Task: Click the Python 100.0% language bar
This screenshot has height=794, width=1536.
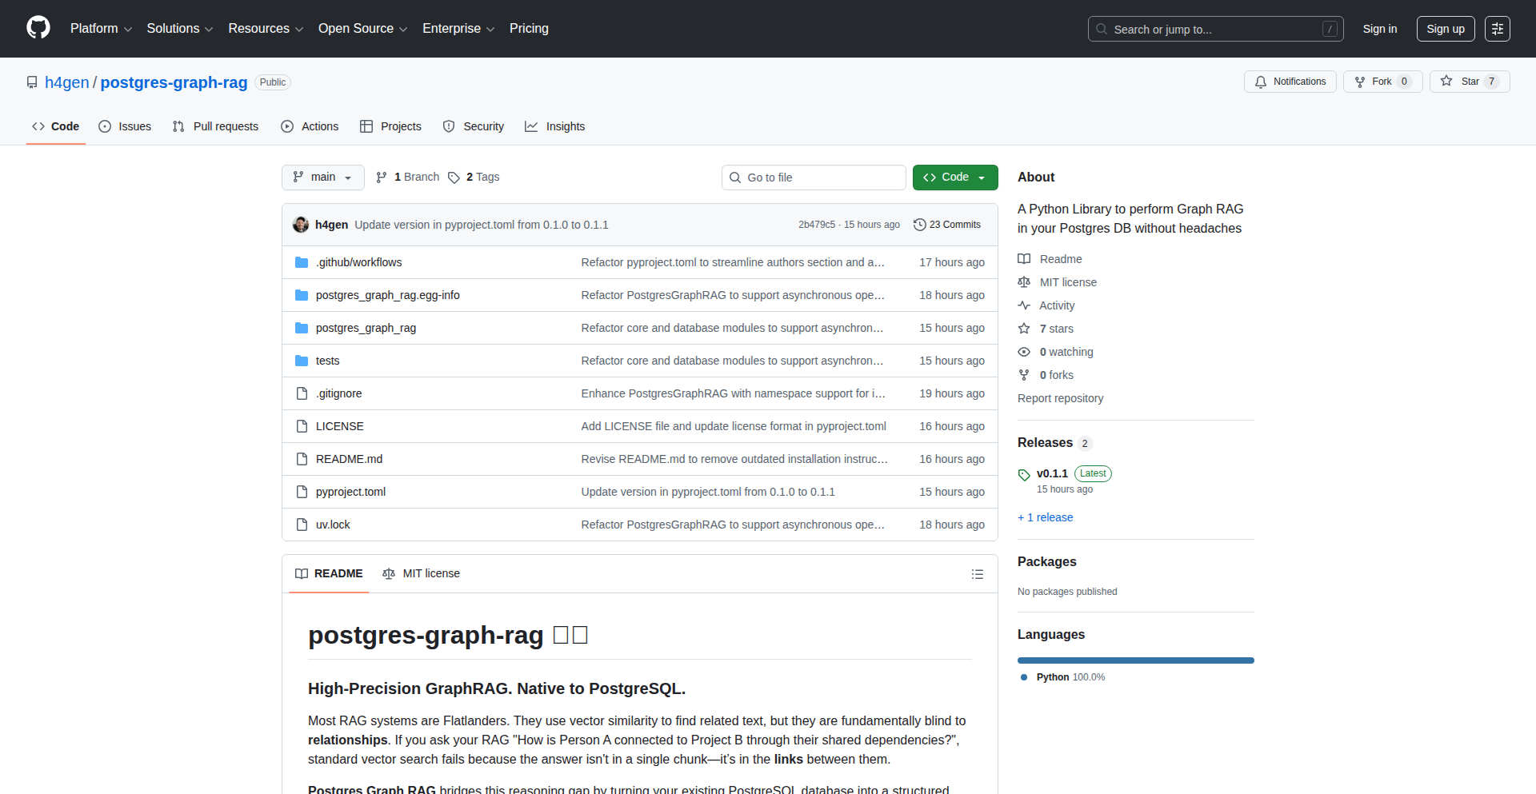Action: (1135, 660)
